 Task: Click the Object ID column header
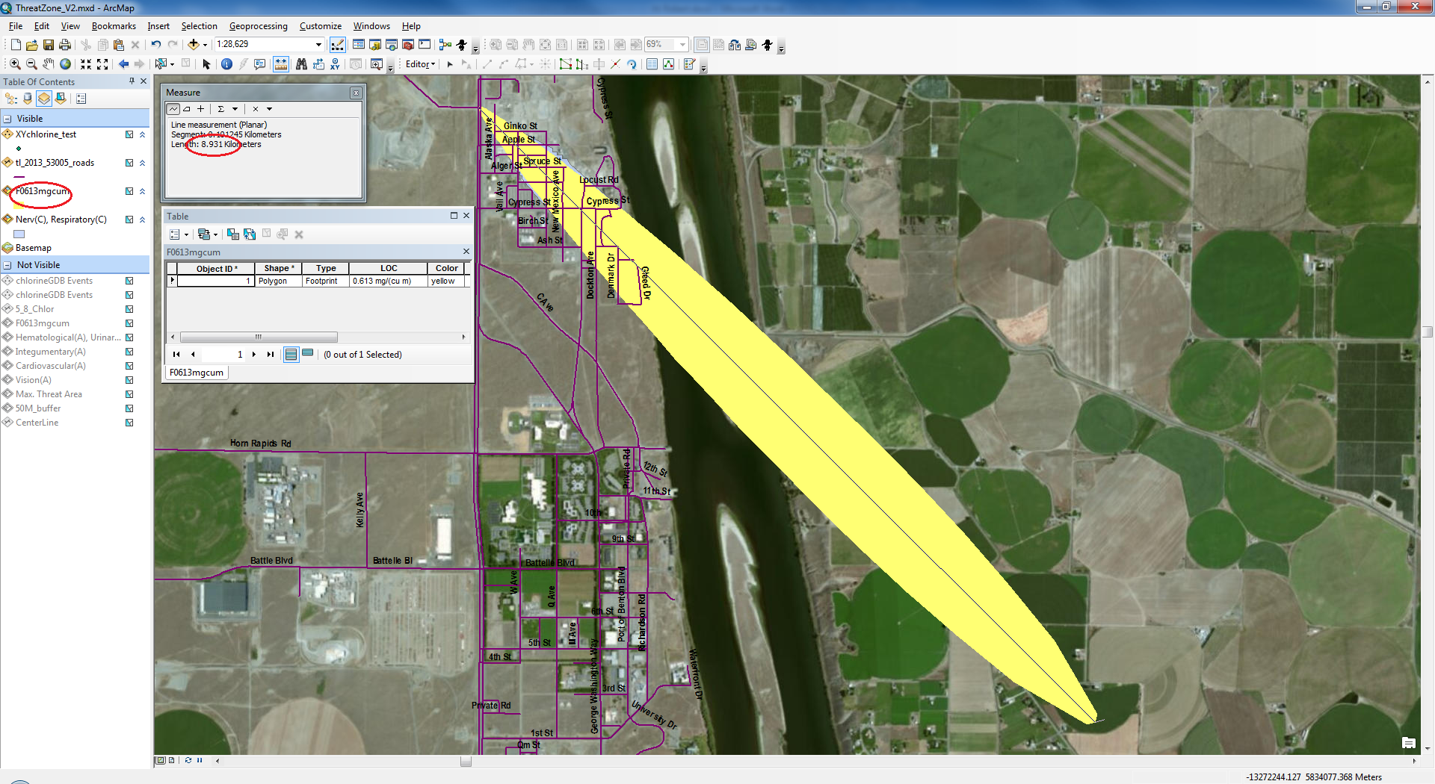pos(216,269)
